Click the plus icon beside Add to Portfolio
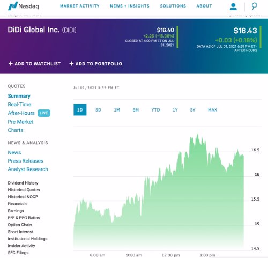The height and width of the screenshot is (258, 268). (71, 63)
